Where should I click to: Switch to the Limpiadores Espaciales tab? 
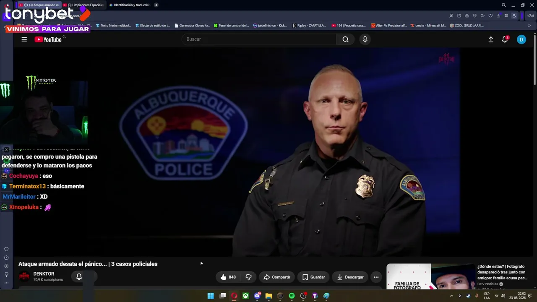[83, 5]
